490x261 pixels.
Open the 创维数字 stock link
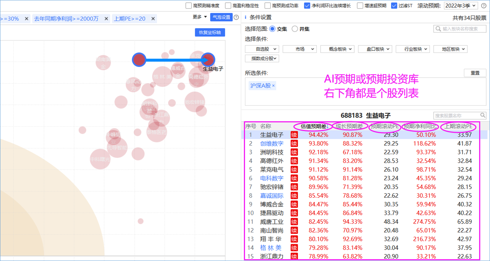coord(272,144)
